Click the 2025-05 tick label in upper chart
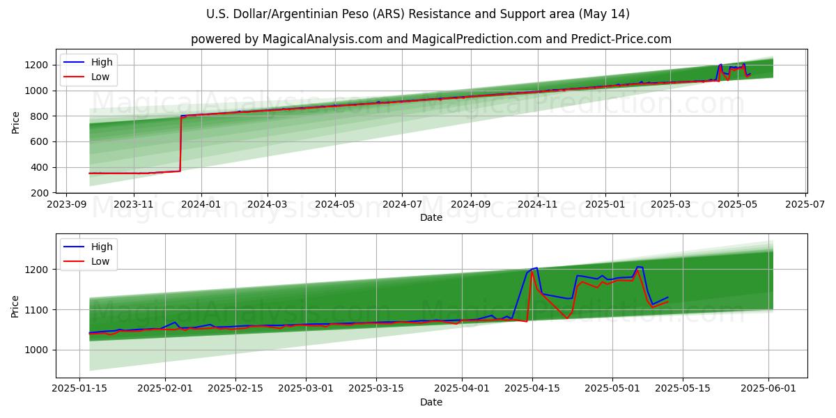836x418 pixels. pyautogui.click(x=738, y=205)
